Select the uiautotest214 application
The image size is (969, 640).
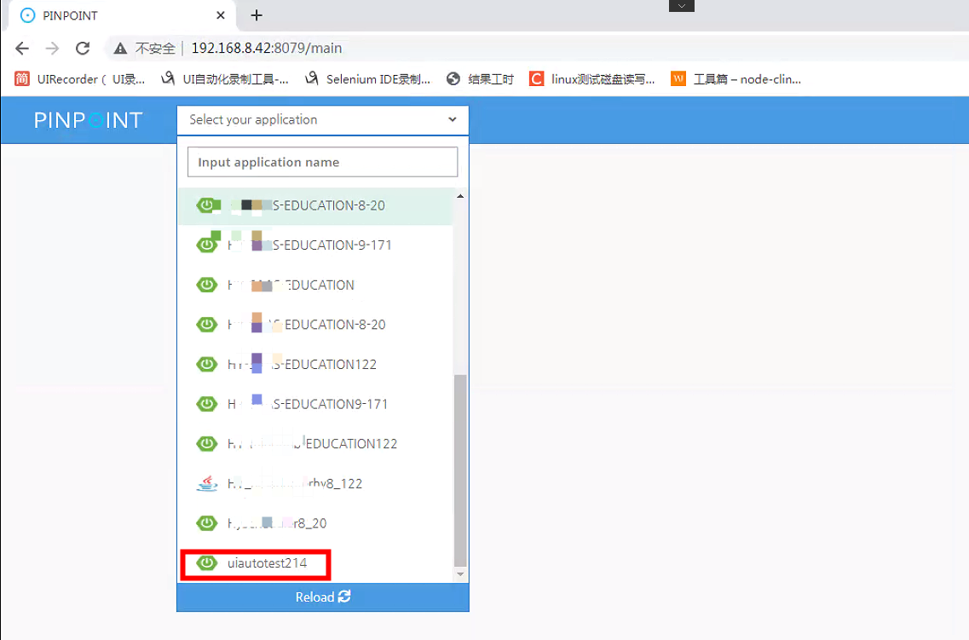pyautogui.click(x=315, y=563)
